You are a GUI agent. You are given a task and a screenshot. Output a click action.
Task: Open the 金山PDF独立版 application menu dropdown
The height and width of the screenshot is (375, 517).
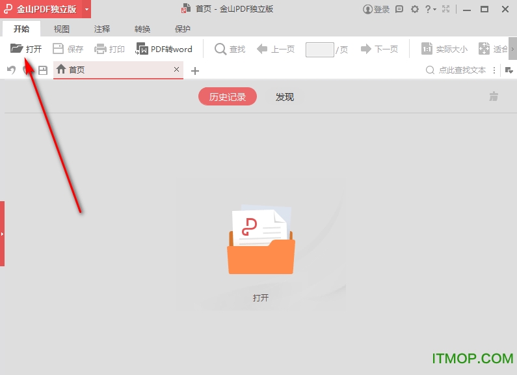pyautogui.click(x=86, y=9)
